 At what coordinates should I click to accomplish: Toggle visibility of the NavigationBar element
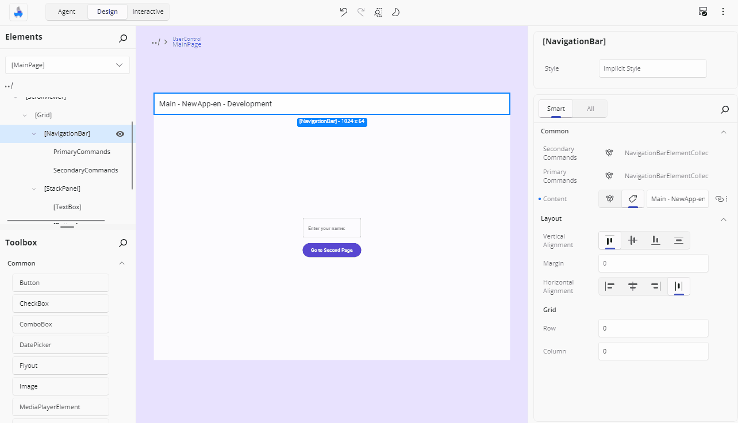[120, 133]
